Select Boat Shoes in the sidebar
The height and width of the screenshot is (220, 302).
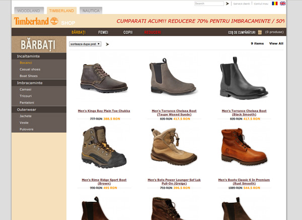29,76
